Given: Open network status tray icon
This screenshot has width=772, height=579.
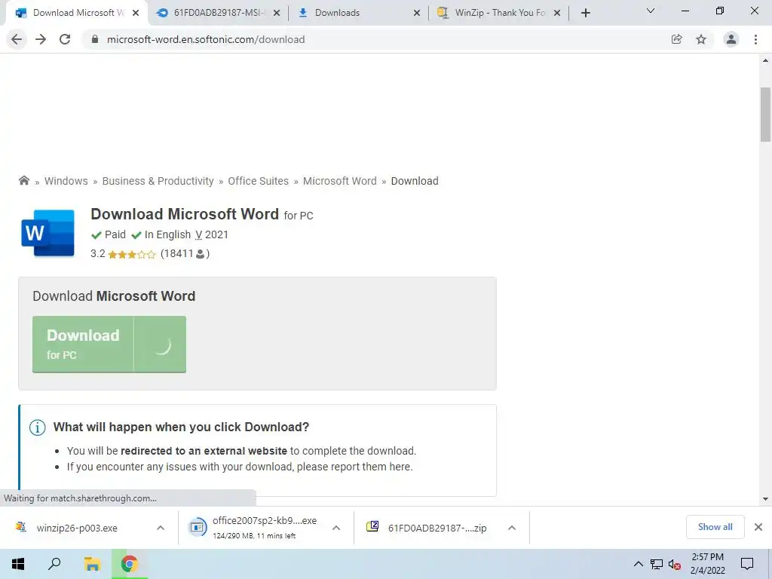Looking at the screenshot, I should click(657, 564).
